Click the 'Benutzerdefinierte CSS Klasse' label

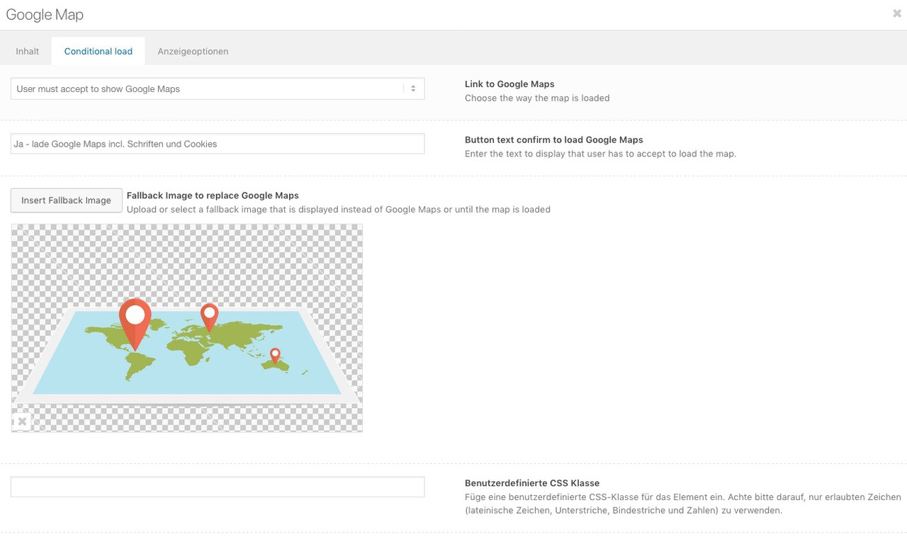[x=532, y=483]
